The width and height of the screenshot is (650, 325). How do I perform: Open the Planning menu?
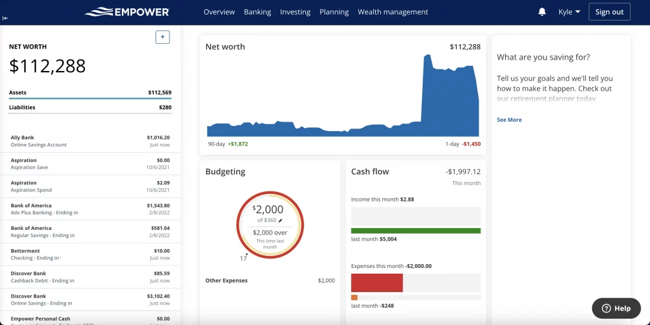point(334,12)
